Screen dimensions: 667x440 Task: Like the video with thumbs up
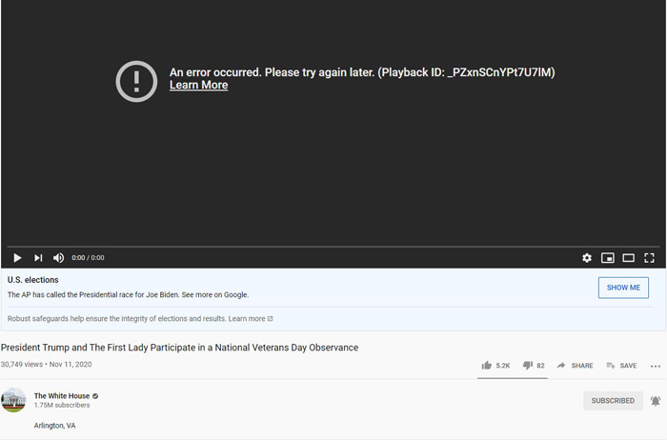[x=487, y=365]
